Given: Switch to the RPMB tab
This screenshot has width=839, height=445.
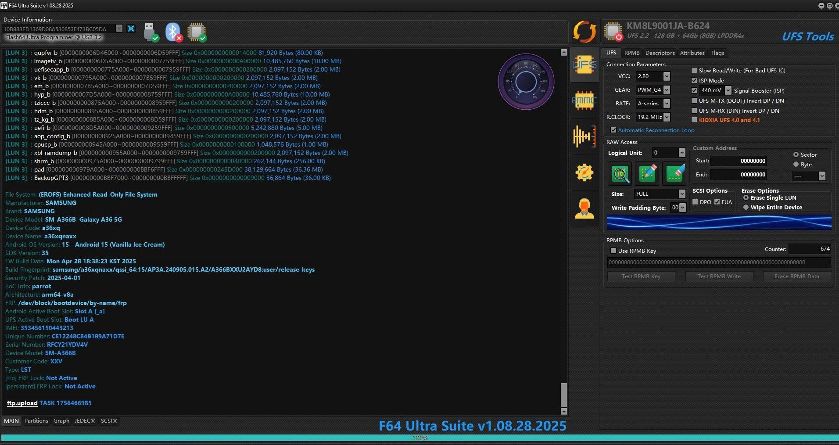Looking at the screenshot, I should 631,53.
